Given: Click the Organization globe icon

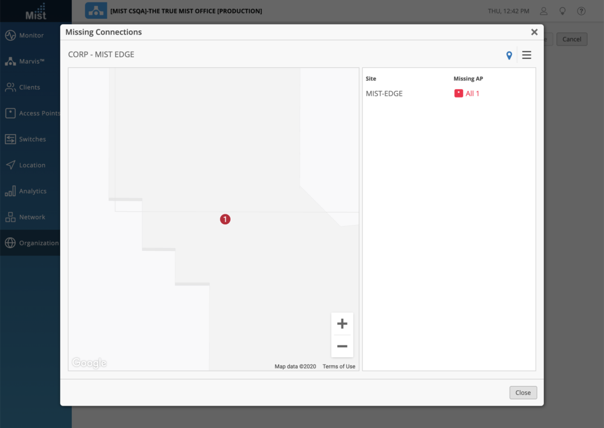Looking at the screenshot, I should (11, 243).
